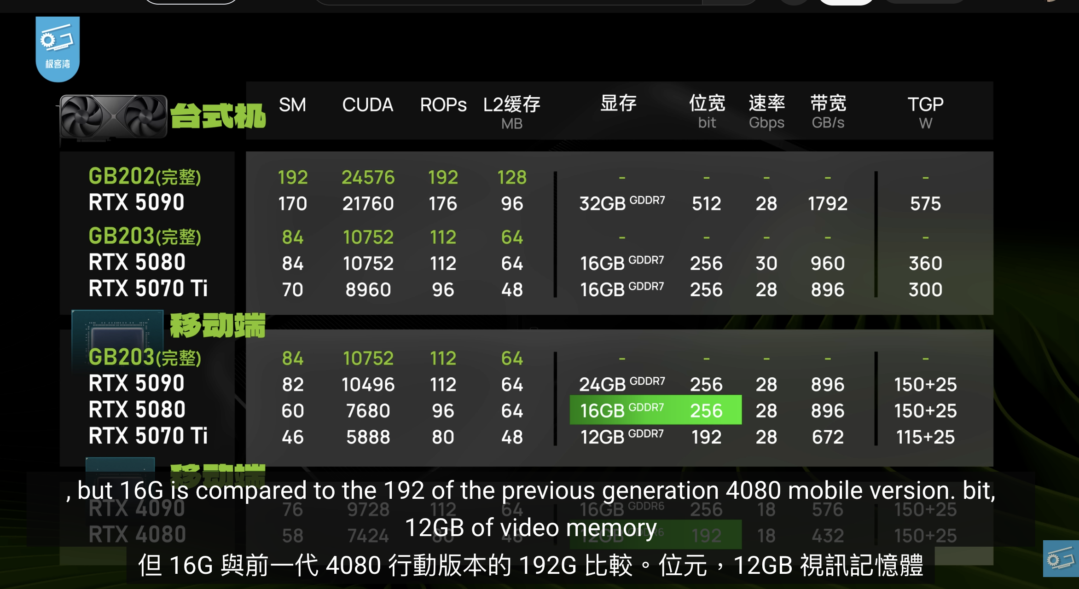Click the mobile RTX 5070 Ti row label
This screenshot has width=1079, height=589.
pos(147,436)
